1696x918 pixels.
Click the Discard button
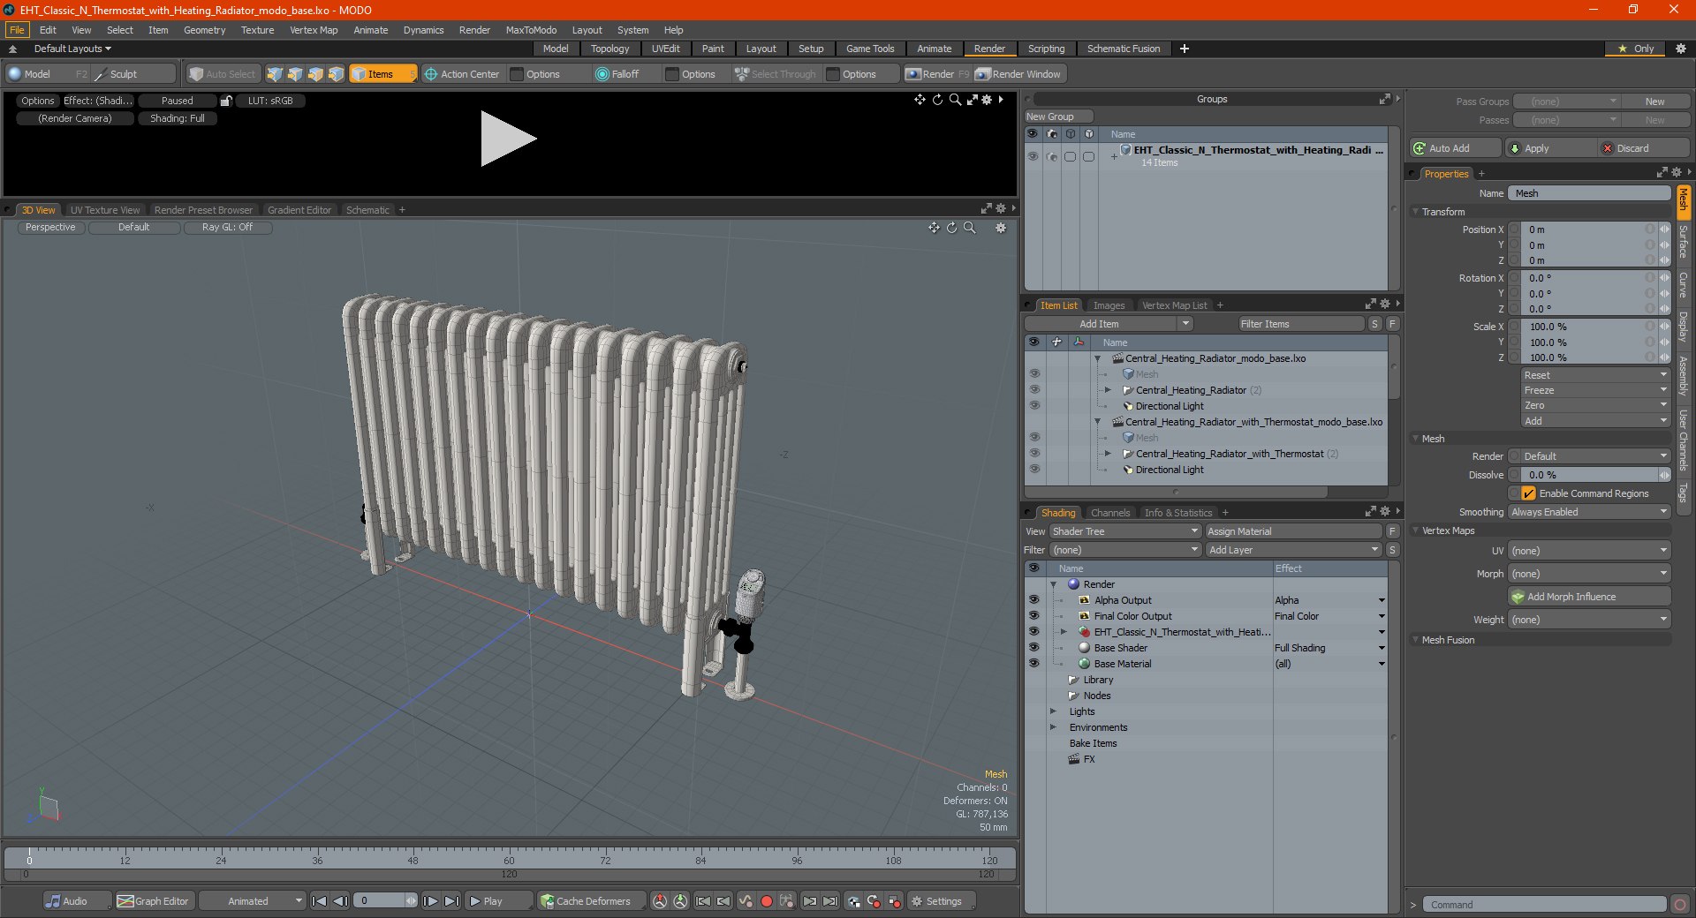(x=1643, y=148)
